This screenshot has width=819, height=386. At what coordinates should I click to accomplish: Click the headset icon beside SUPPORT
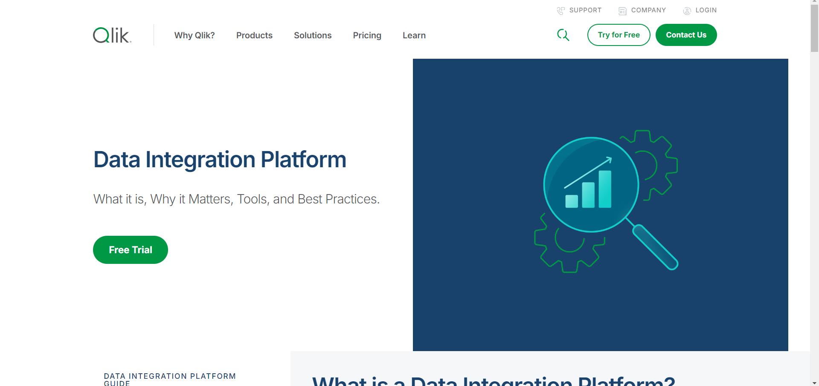pos(560,10)
